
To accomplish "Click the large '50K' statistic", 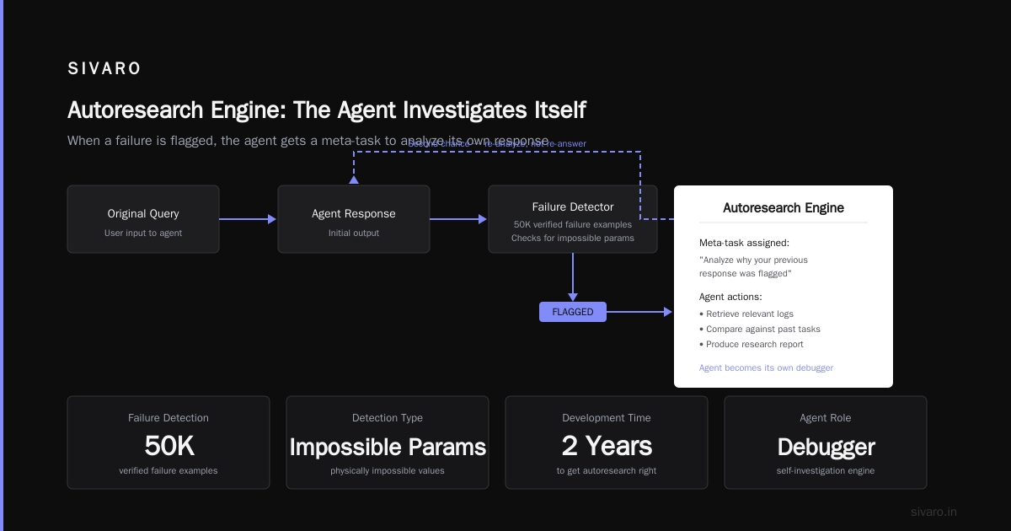I will [168, 446].
